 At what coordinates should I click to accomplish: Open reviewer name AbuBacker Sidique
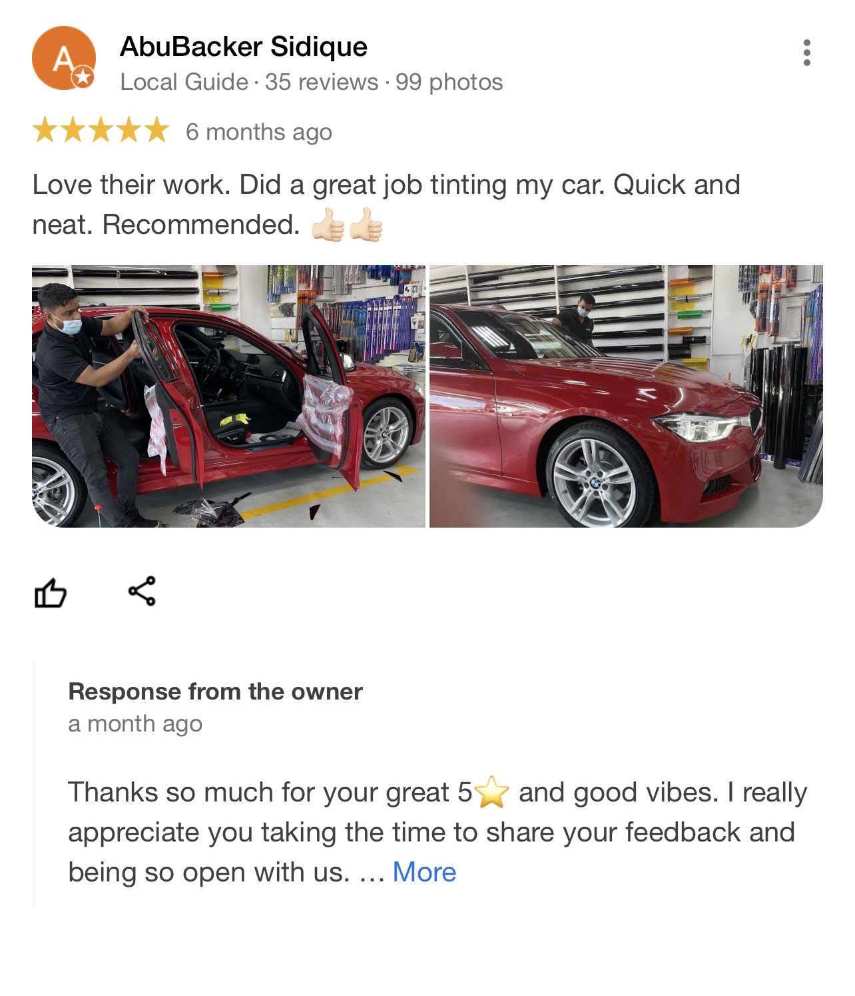pyautogui.click(x=244, y=47)
